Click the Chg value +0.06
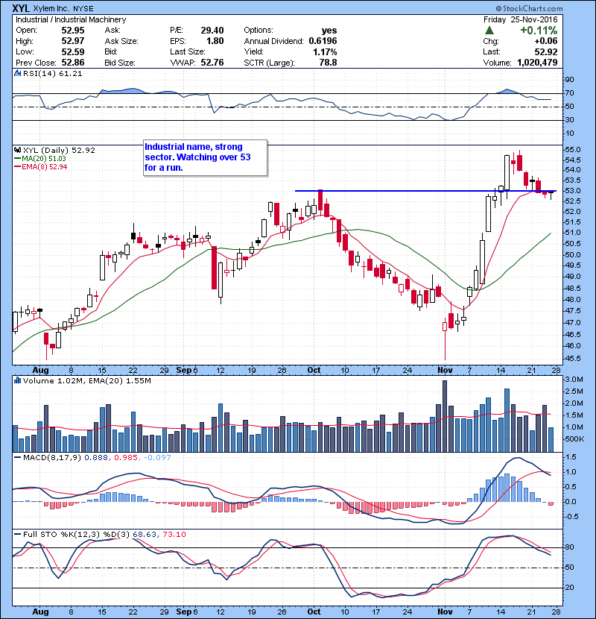Image resolution: width=596 pixels, height=619 pixels. click(x=546, y=41)
